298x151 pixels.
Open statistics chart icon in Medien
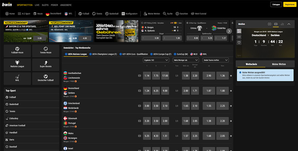[282, 24]
